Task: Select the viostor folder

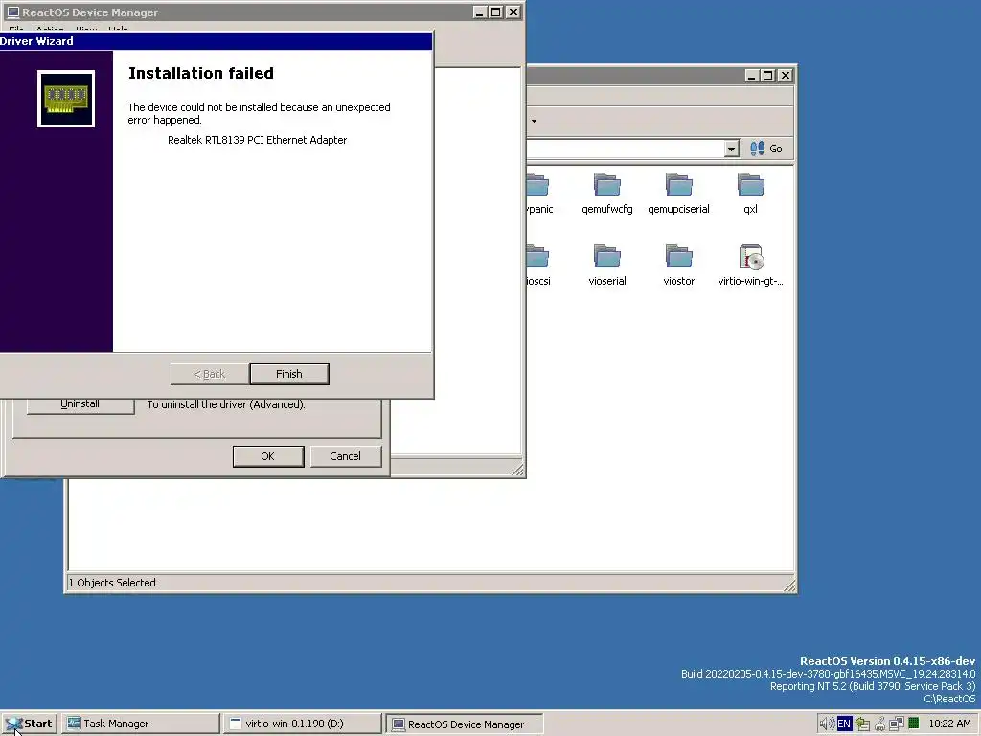Action: coord(679,266)
